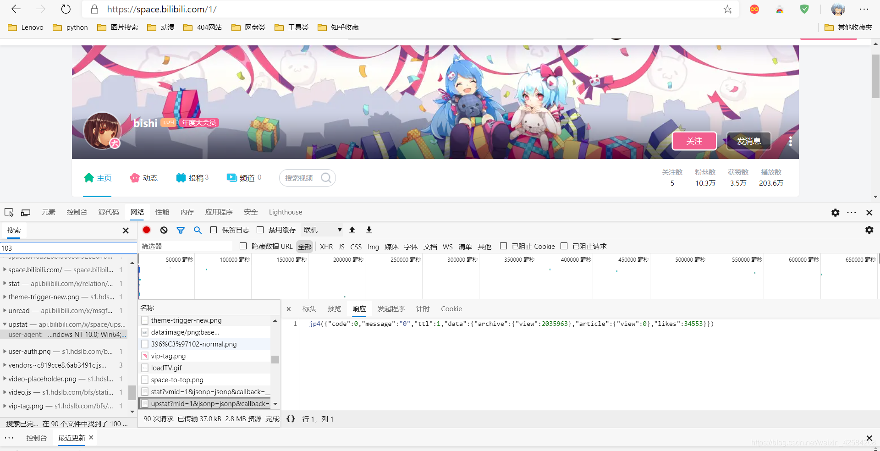Click the search results scrollbar thumb
Screen dimensions: 880x451
(x=132, y=393)
